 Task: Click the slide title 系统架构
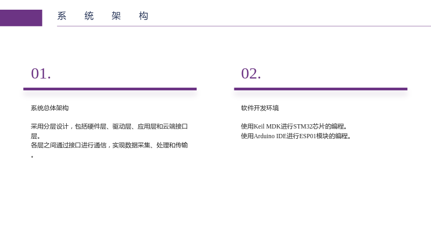(x=103, y=16)
